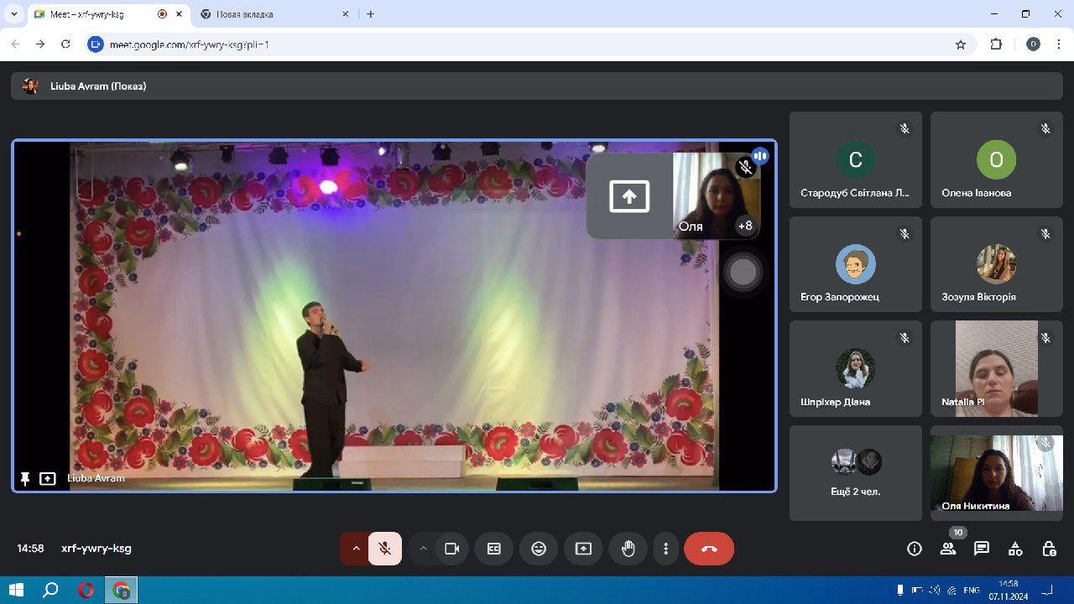Click the floating presentation tile with upload arrow
Viewport: 1074px width, 604px height.
[x=629, y=196]
